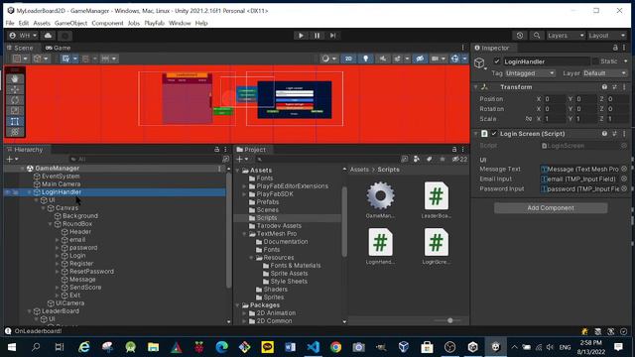Screen dimensions: 635x357
Task: Select SendScore object in Hierarchy
Action: coord(85,288)
